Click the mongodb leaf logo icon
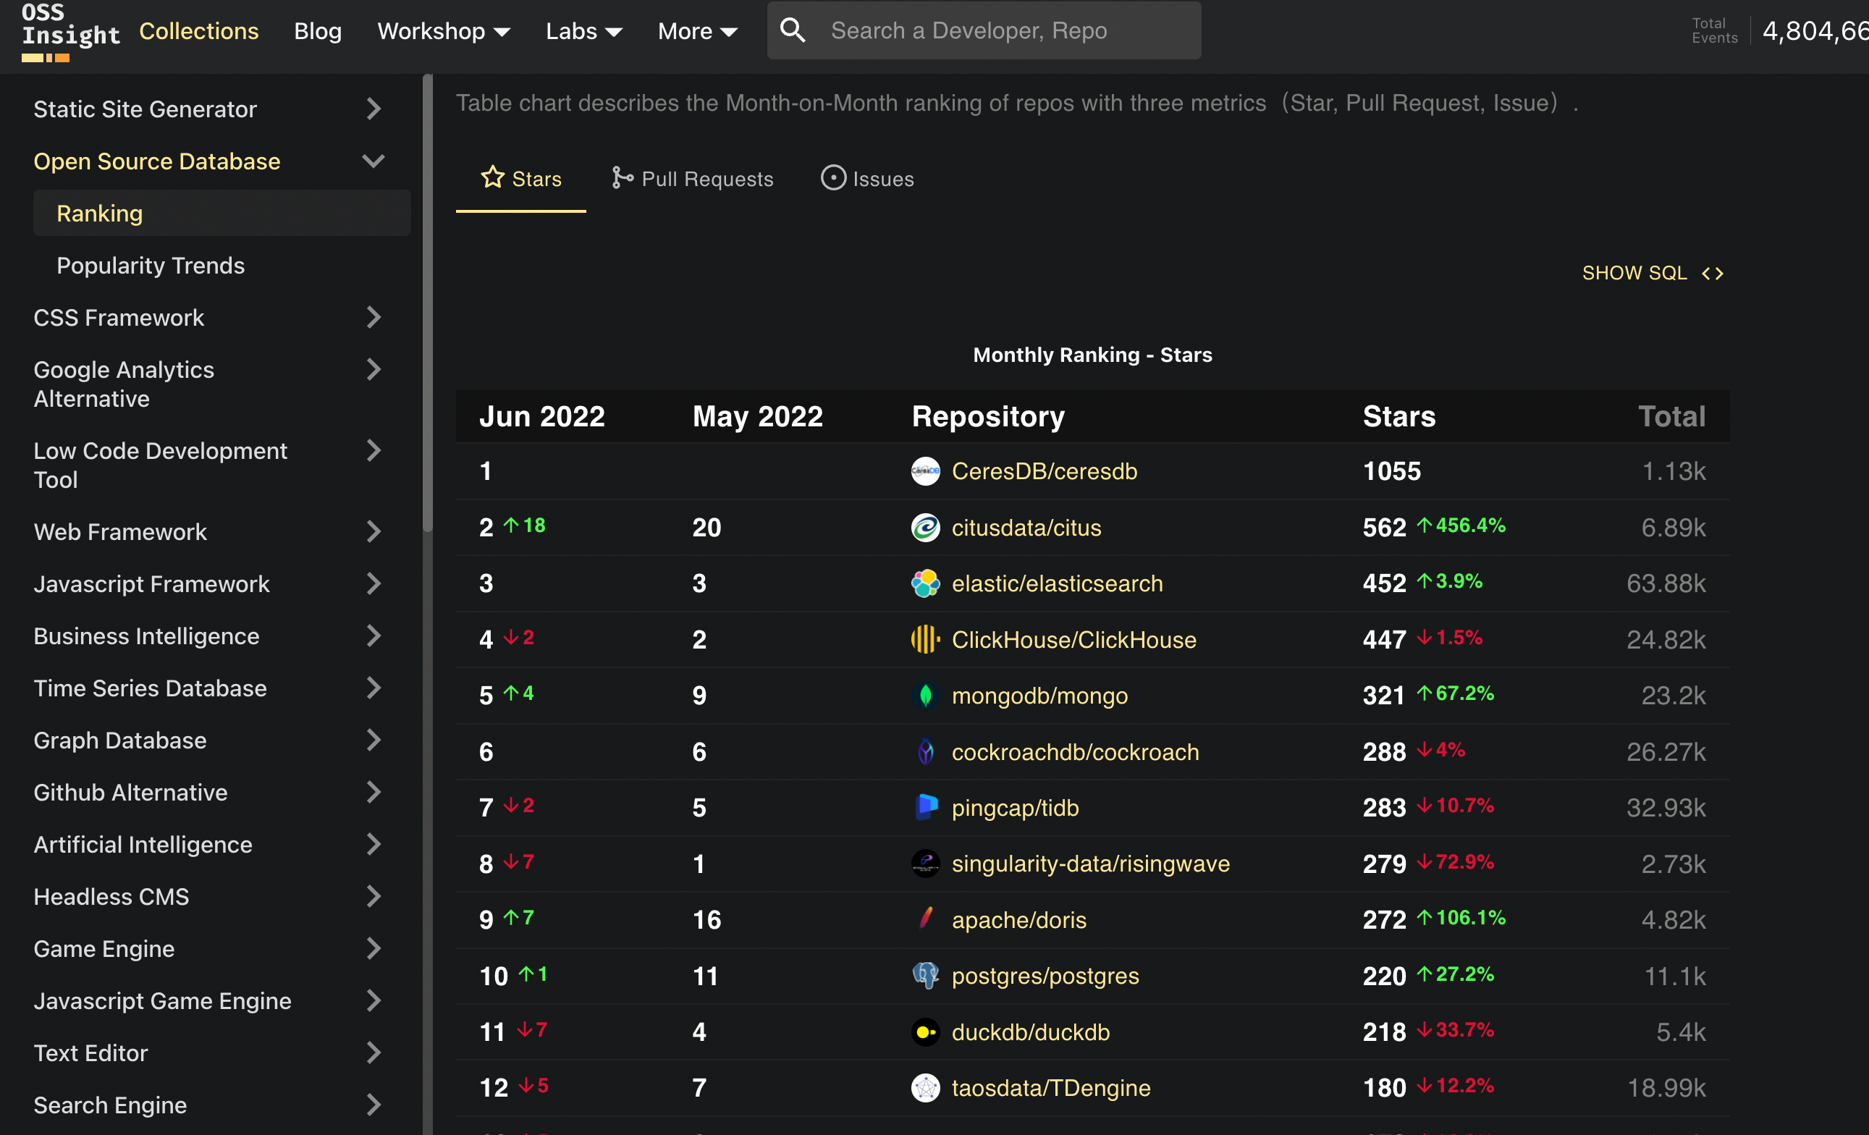The image size is (1869, 1135). click(924, 696)
